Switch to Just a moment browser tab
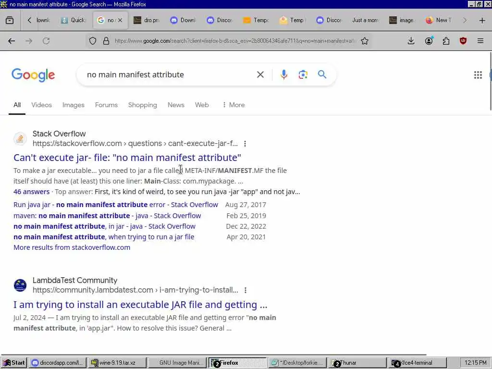The height and width of the screenshot is (369, 492). click(366, 20)
